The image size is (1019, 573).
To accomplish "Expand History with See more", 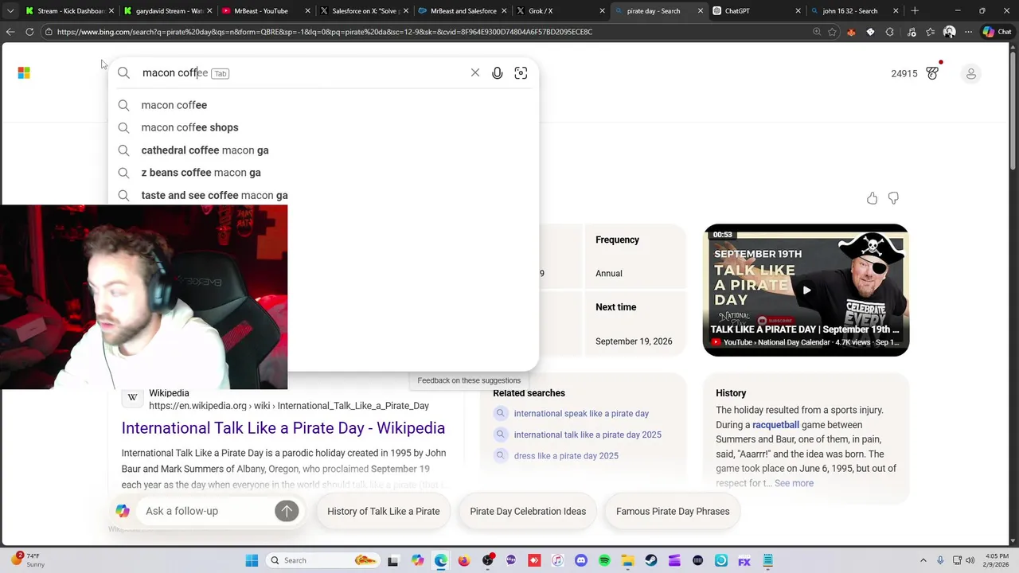I will (x=794, y=483).
